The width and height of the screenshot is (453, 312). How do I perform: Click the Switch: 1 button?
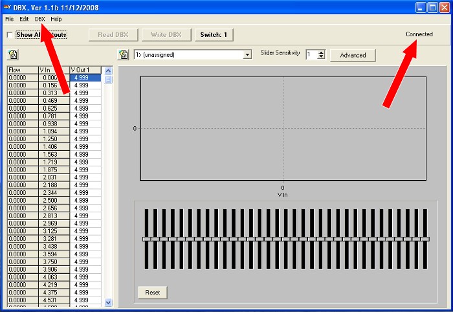click(214, 34)
